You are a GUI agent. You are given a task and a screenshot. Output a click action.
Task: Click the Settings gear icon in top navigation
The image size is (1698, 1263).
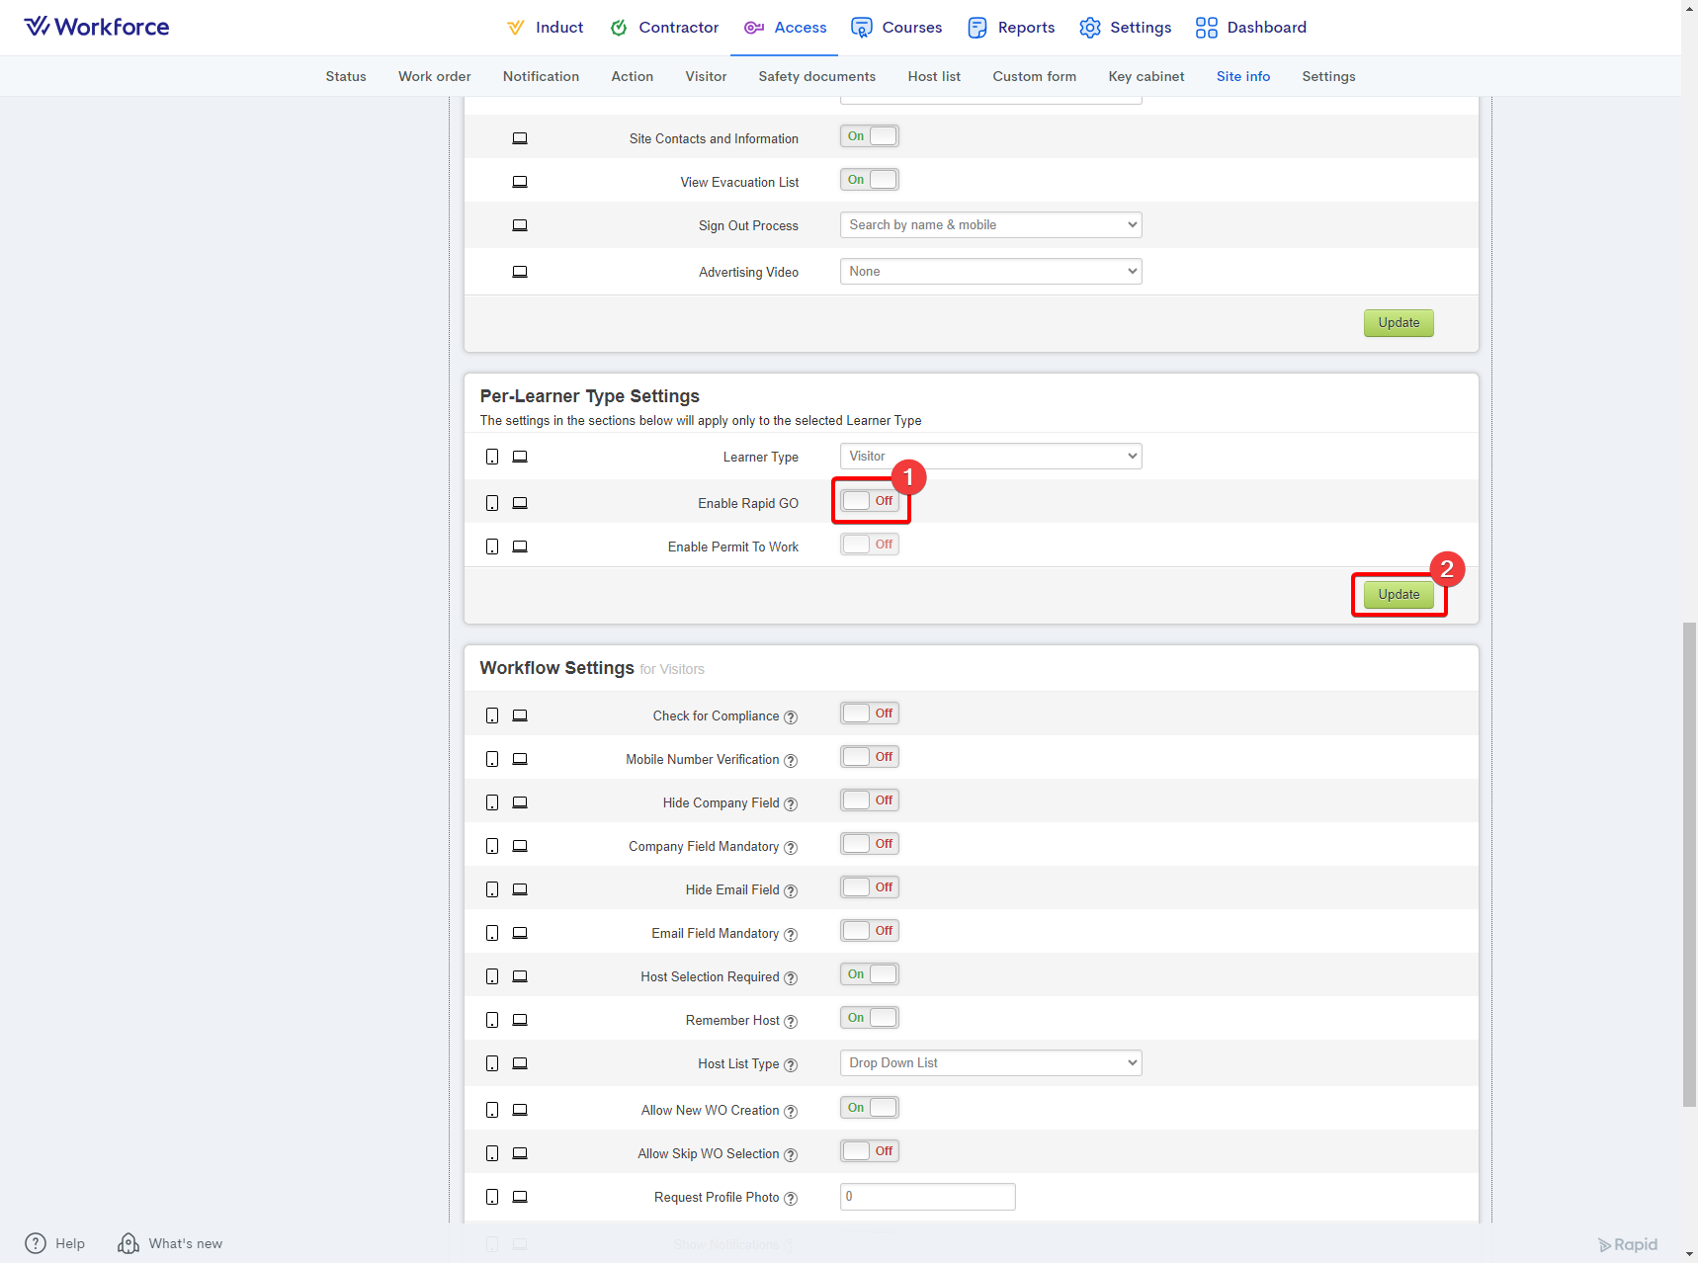(x=1089, y=28)
